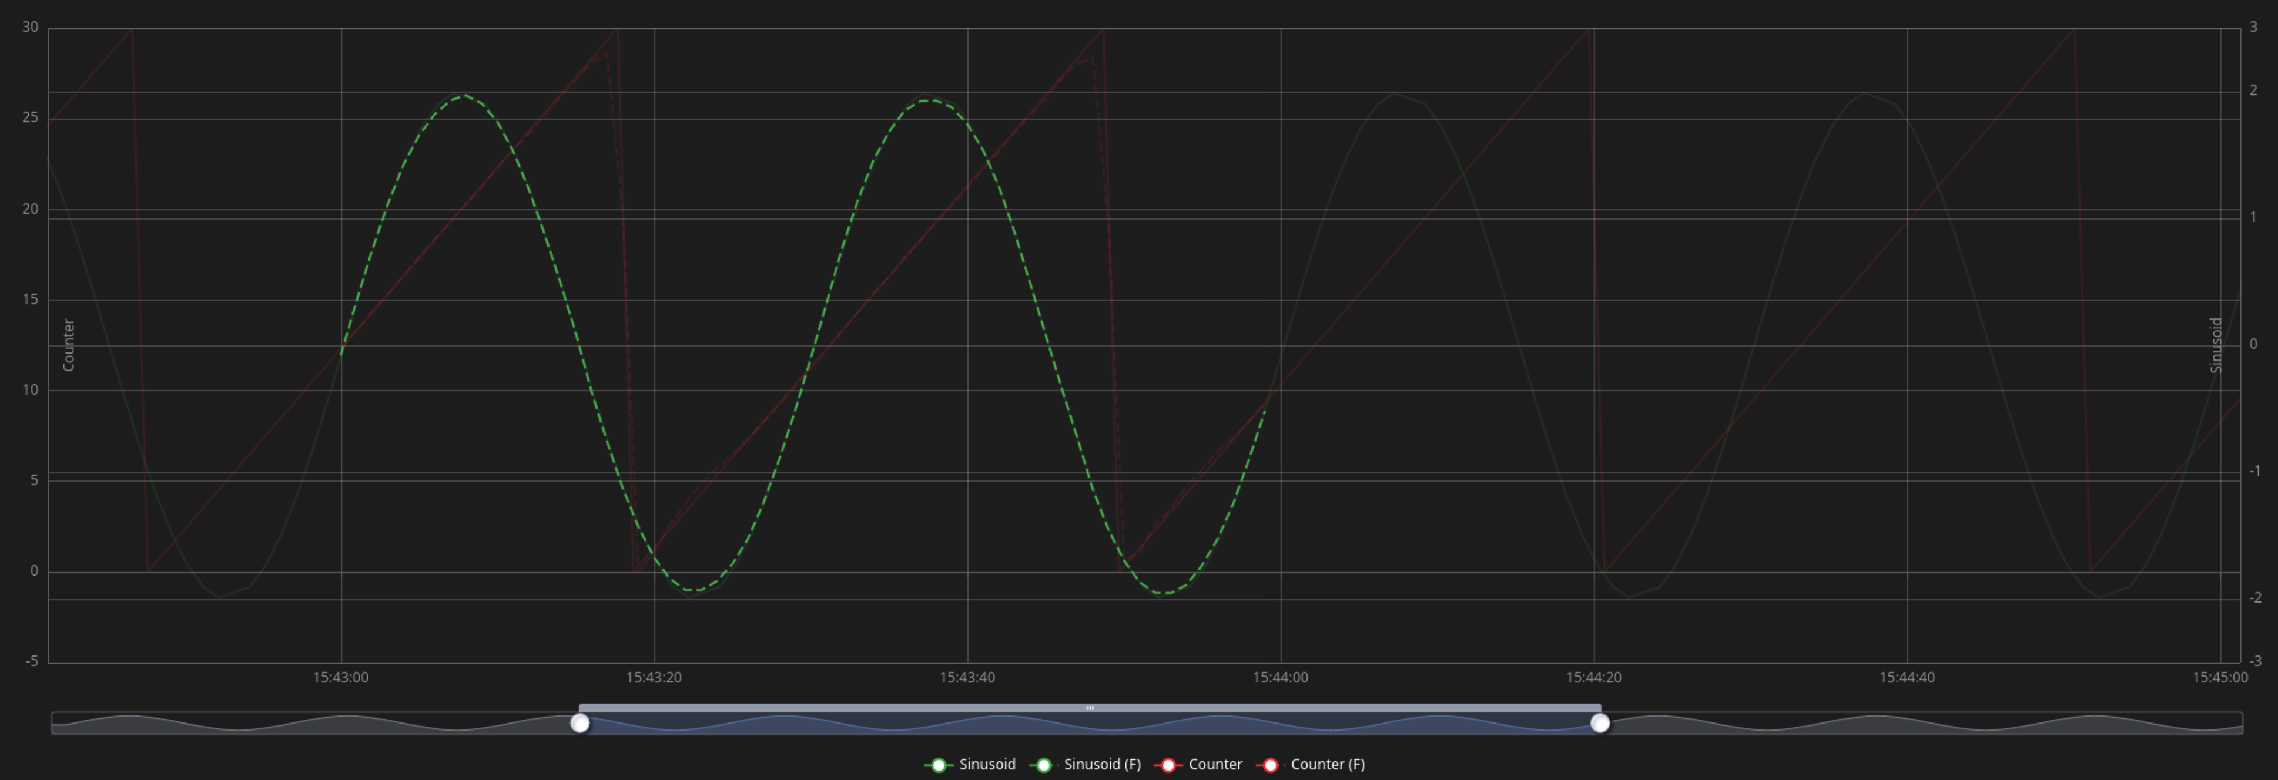Click the selected blue range in the overview
Screen dimensions: 2278x780
1090,724
